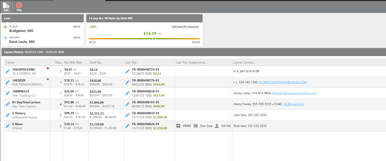Viewport: 386px width, 161px height.
Task: Click driver ID card icon near Don Doe
Action: point(196,126)
